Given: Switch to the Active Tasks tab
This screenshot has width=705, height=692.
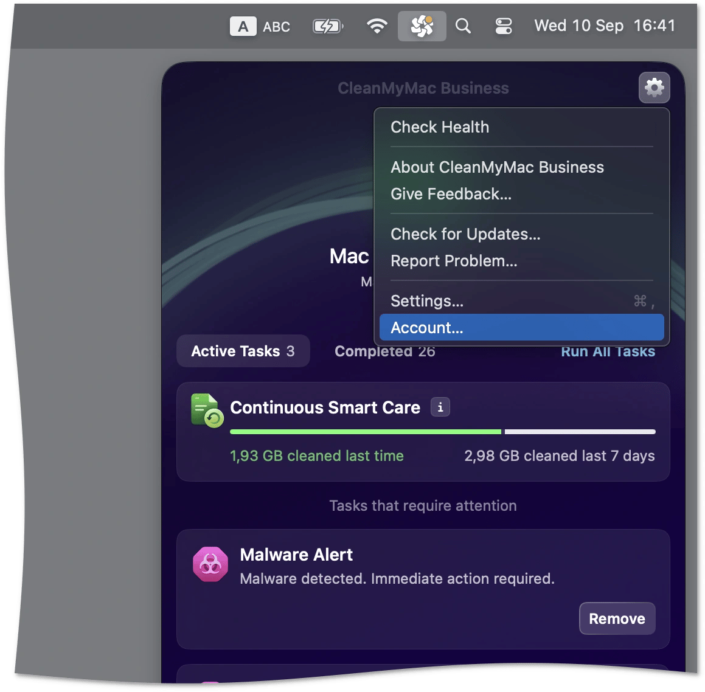Looking at the screenshot, I should 243,351.
